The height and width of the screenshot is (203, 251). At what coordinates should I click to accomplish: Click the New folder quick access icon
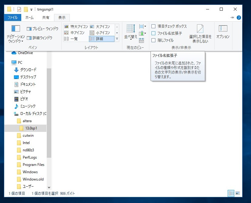(26, 9)
